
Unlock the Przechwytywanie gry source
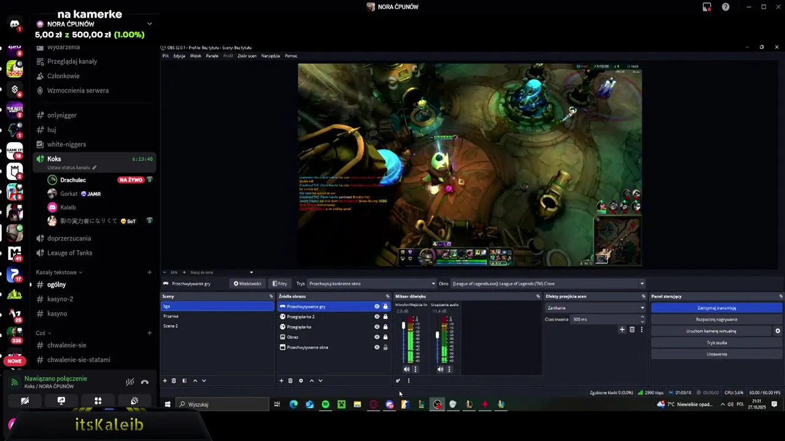385,306
